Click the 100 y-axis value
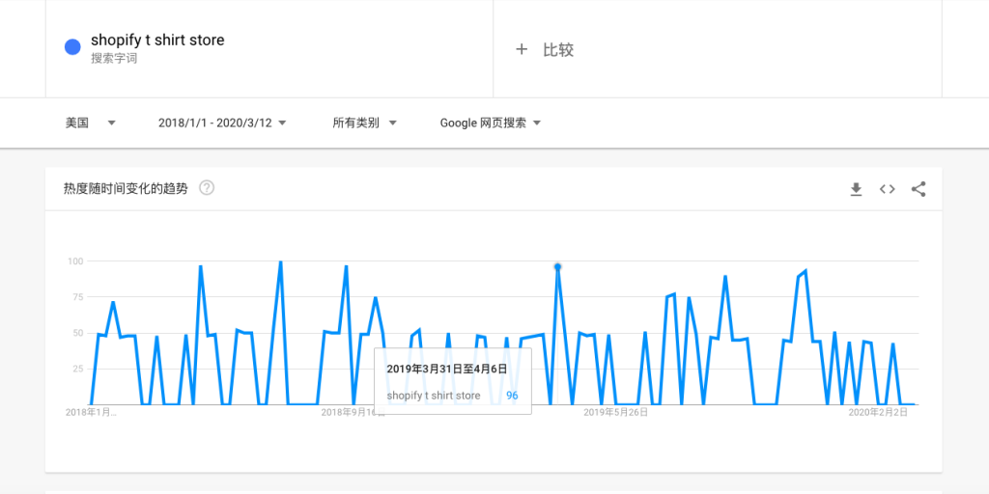This screenshot has height=494, width=989. 75,261
